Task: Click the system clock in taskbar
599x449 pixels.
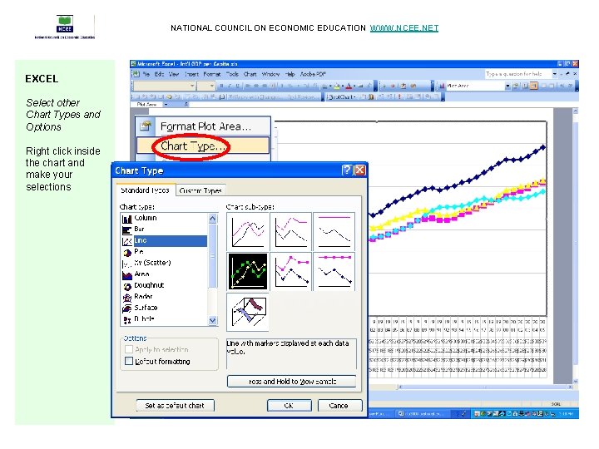Action: coord(567,413)
